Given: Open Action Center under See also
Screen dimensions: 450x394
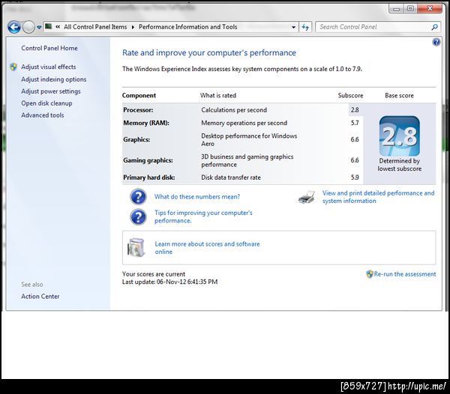Looking at the screenshot, I should (40, 297).
